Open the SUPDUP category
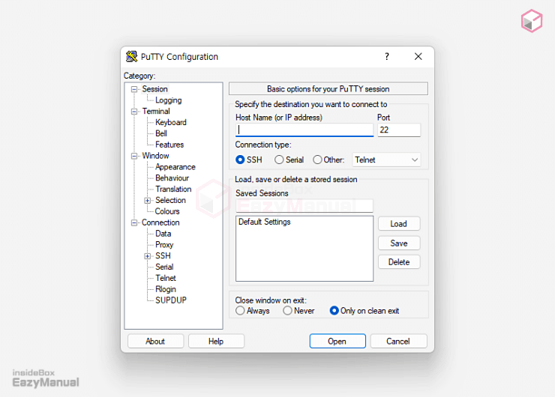The height and width of the screenshot is (397, 555). [x=170, y=300]
